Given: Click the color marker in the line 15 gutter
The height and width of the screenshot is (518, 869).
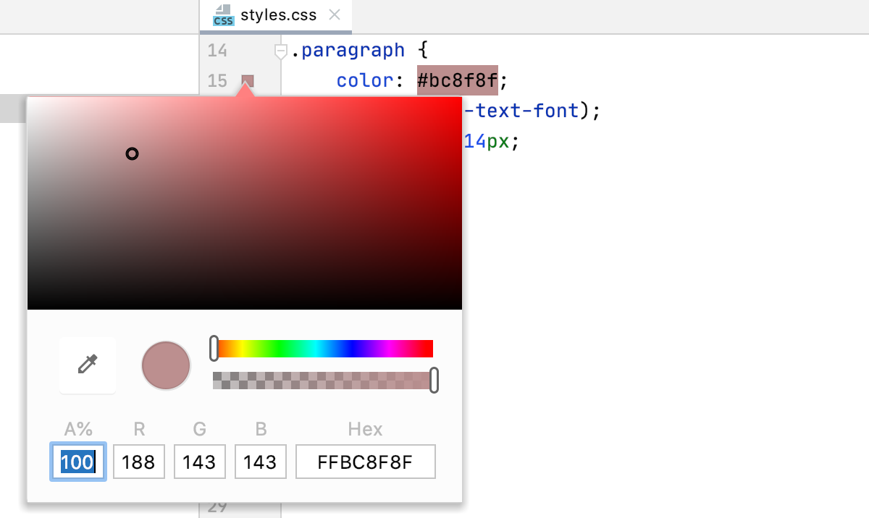Looking at the screenshot, I should [247, 81].
